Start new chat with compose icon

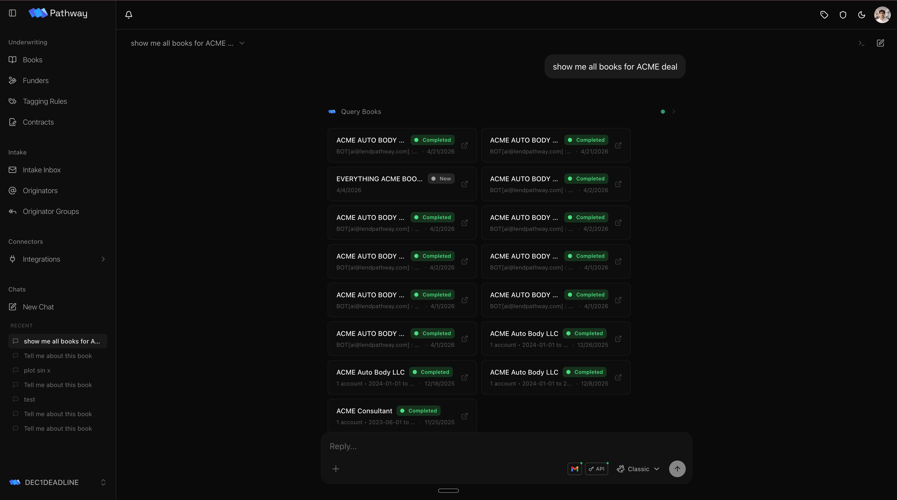click(880, 43)
